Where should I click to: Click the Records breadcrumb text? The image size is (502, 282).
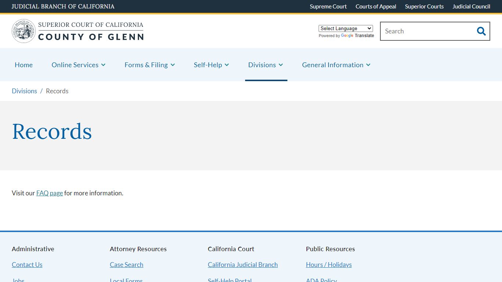(x=57, y=91)
